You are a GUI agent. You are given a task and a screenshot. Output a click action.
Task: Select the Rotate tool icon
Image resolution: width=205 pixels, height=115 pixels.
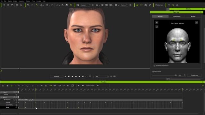[x=47, y=5]
